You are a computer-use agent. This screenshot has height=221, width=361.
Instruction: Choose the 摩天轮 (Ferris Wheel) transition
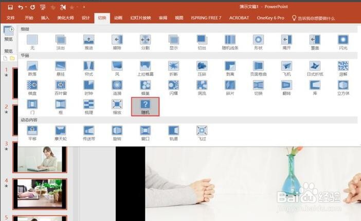tap(61, 133)
